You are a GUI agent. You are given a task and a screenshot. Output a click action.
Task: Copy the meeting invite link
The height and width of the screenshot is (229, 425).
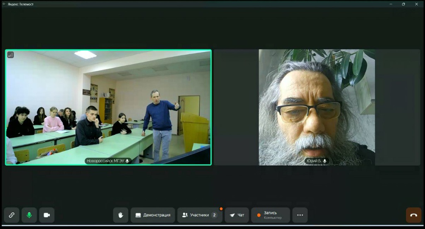(12, 215)
